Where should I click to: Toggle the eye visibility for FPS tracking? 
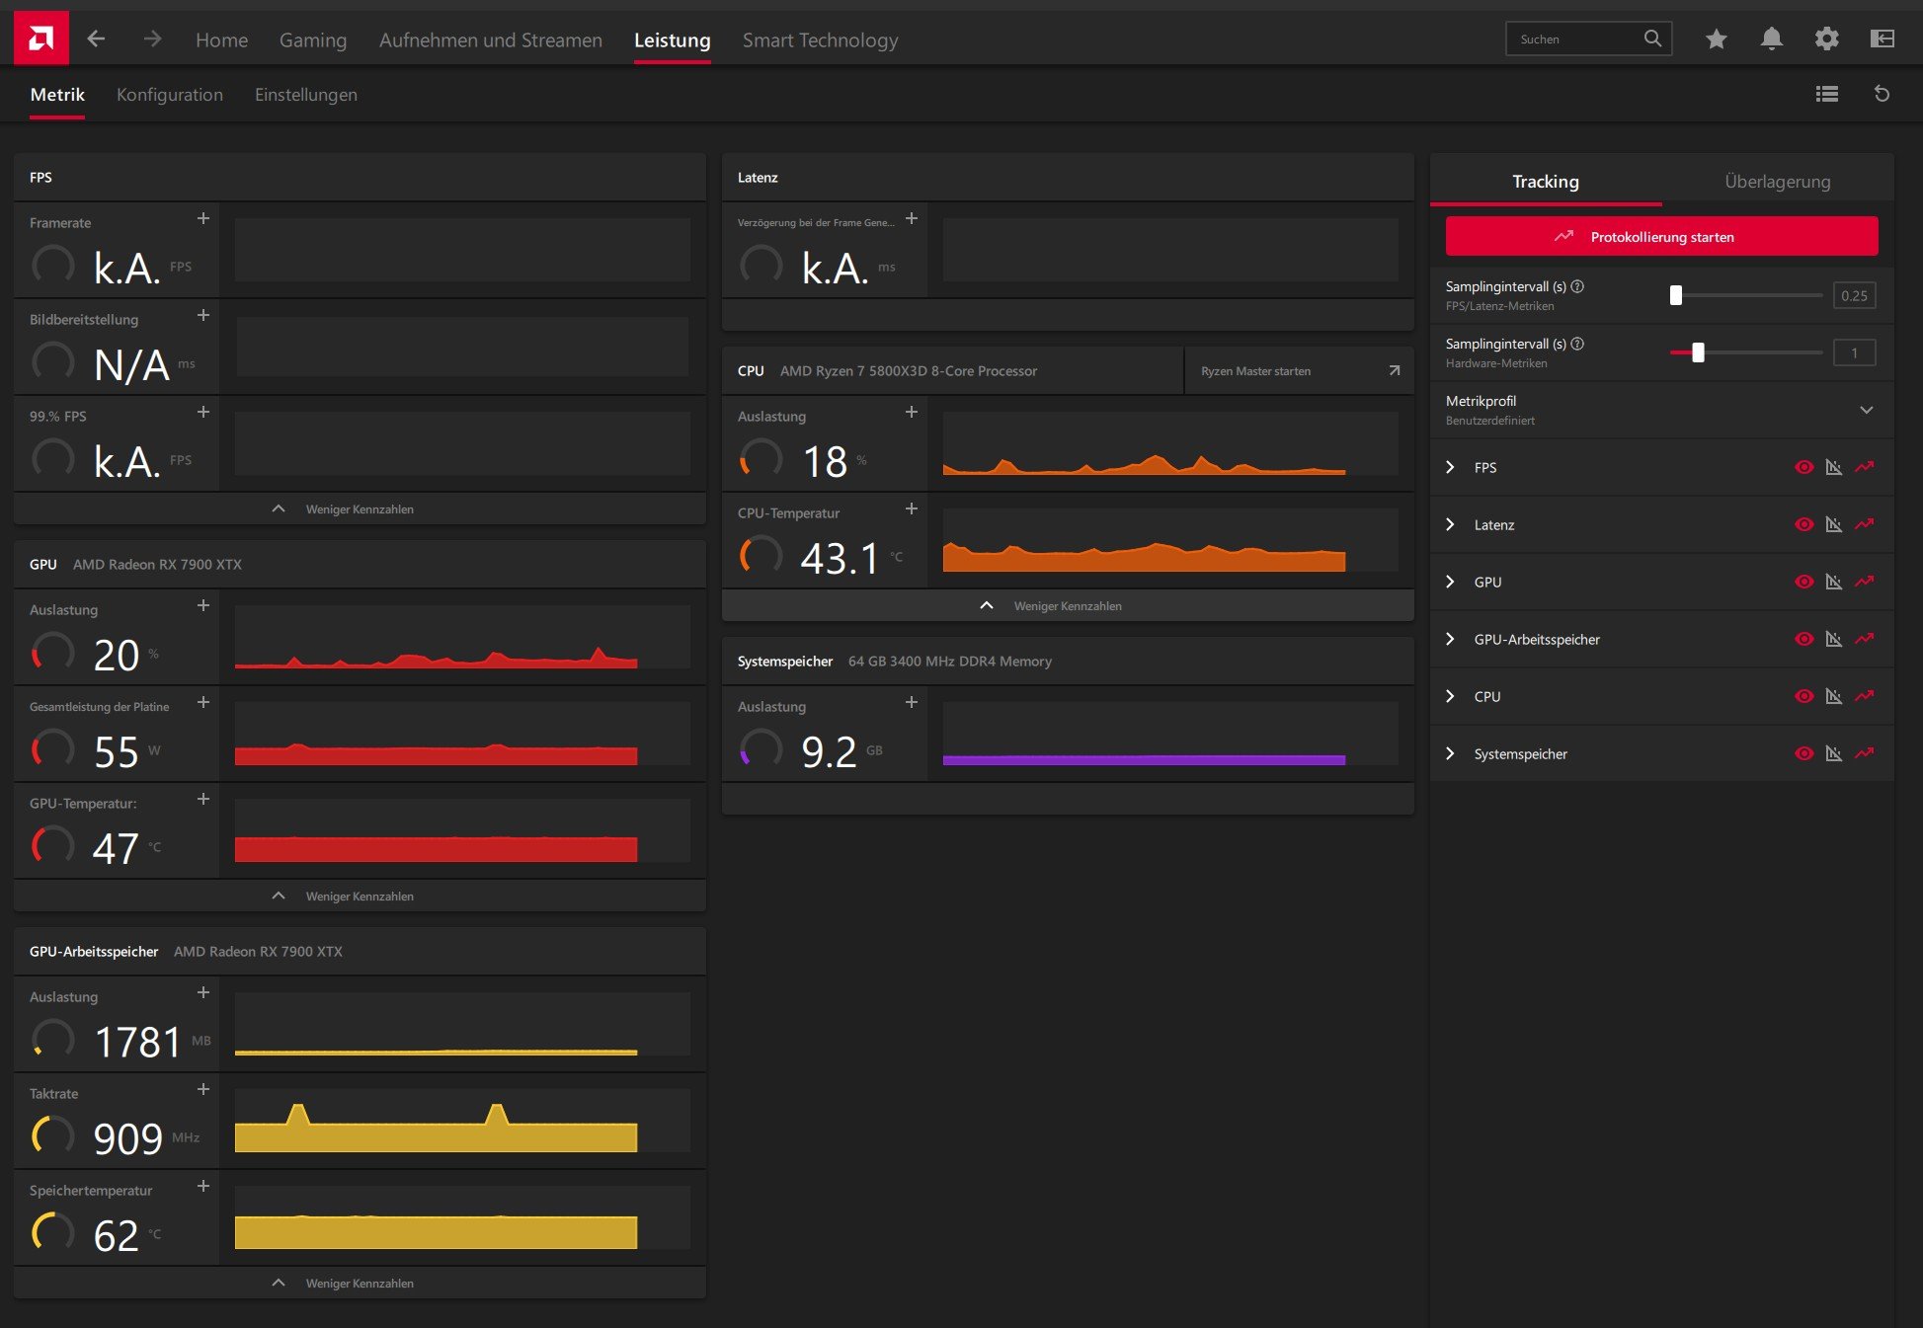click(1803, 467)
